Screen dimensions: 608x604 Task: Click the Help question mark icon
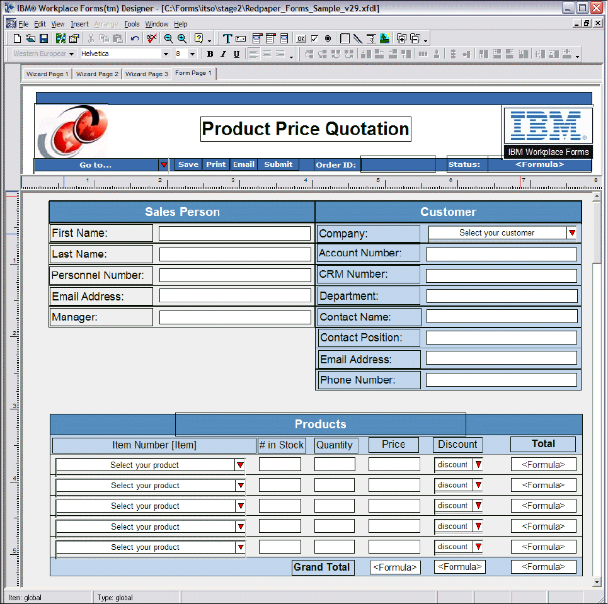(x=199, y=38)
